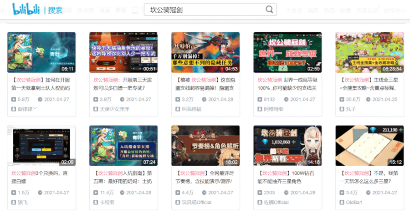Open 创作中心 in the header
410x213 pixels.
pos(395,10)
